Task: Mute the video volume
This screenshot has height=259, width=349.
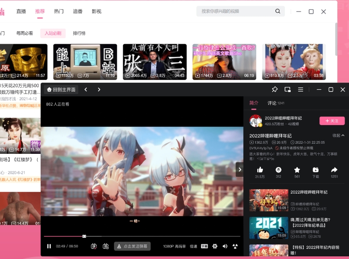Action: [225, 246]
